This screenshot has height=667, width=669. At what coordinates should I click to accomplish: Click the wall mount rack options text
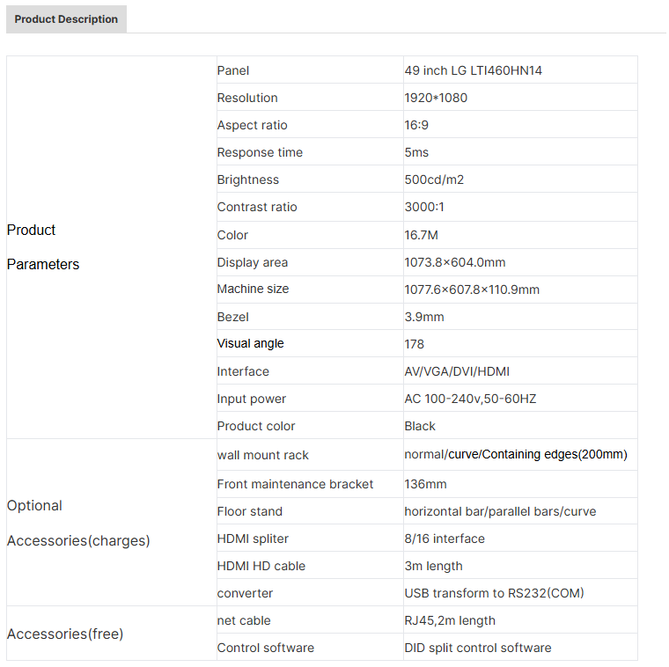coord(515,455)
